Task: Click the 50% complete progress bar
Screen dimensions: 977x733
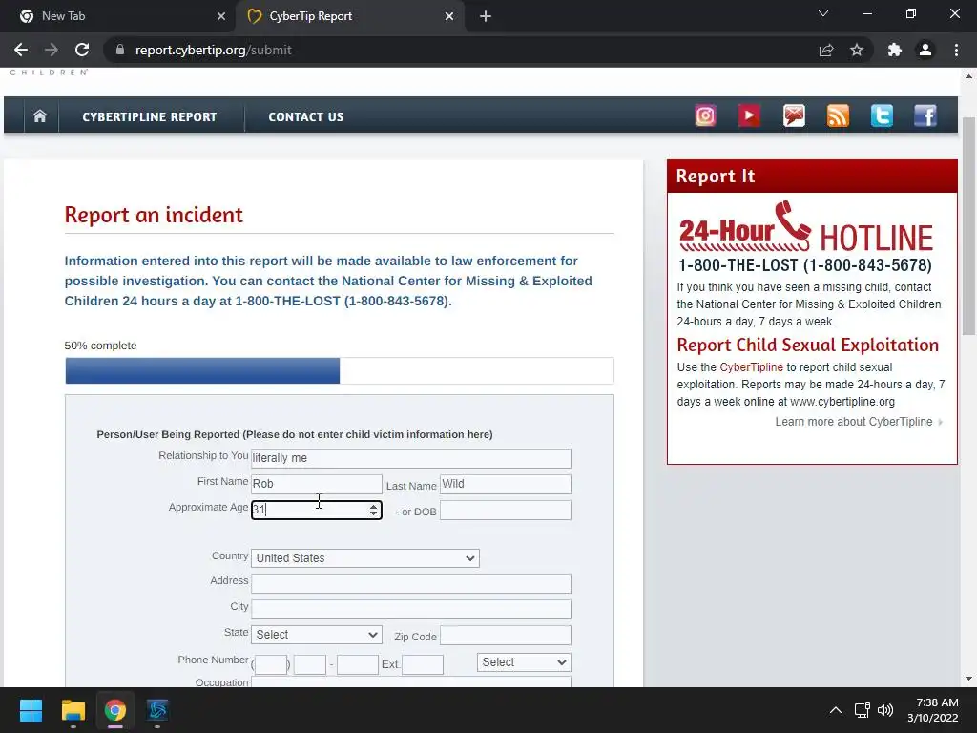Action: point(340,371)
